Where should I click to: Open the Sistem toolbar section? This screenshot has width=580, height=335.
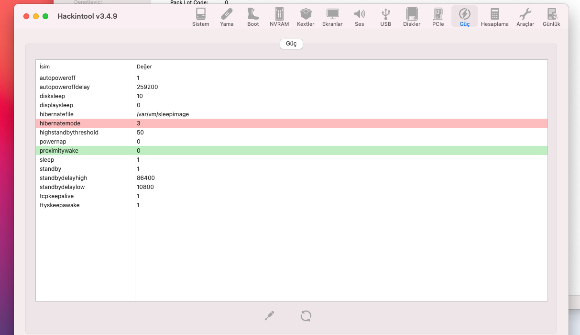click(200, 17)
